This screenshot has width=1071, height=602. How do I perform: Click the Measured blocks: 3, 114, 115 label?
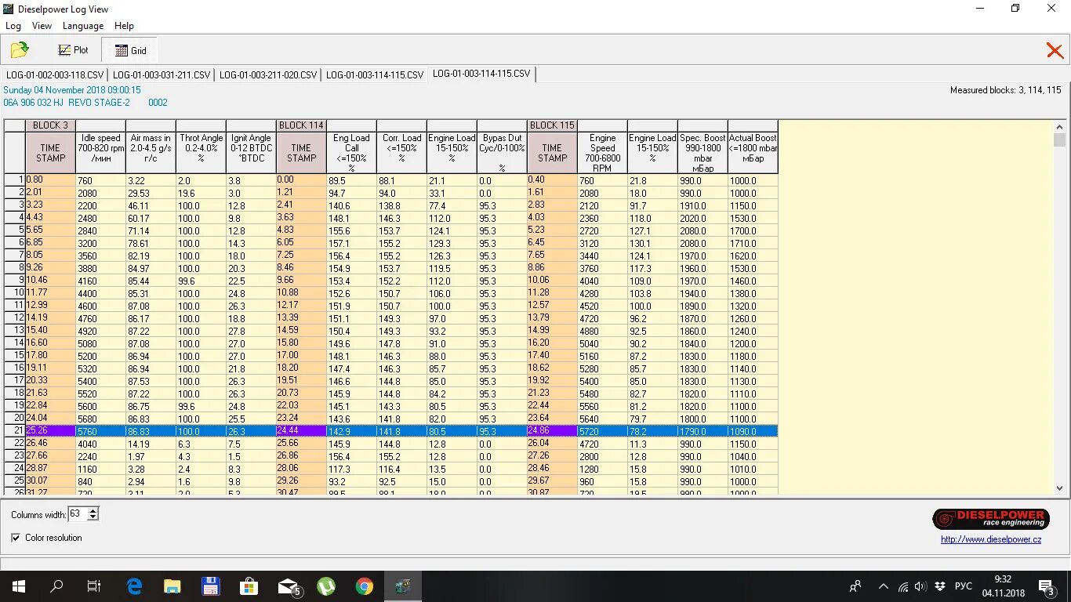[1005, 90]
